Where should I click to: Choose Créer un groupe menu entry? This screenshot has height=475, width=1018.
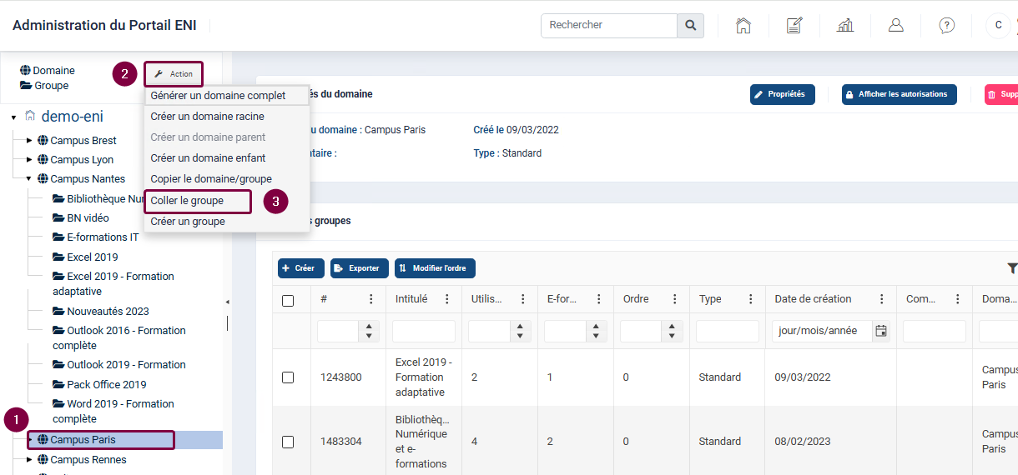(x=226, y=222)
